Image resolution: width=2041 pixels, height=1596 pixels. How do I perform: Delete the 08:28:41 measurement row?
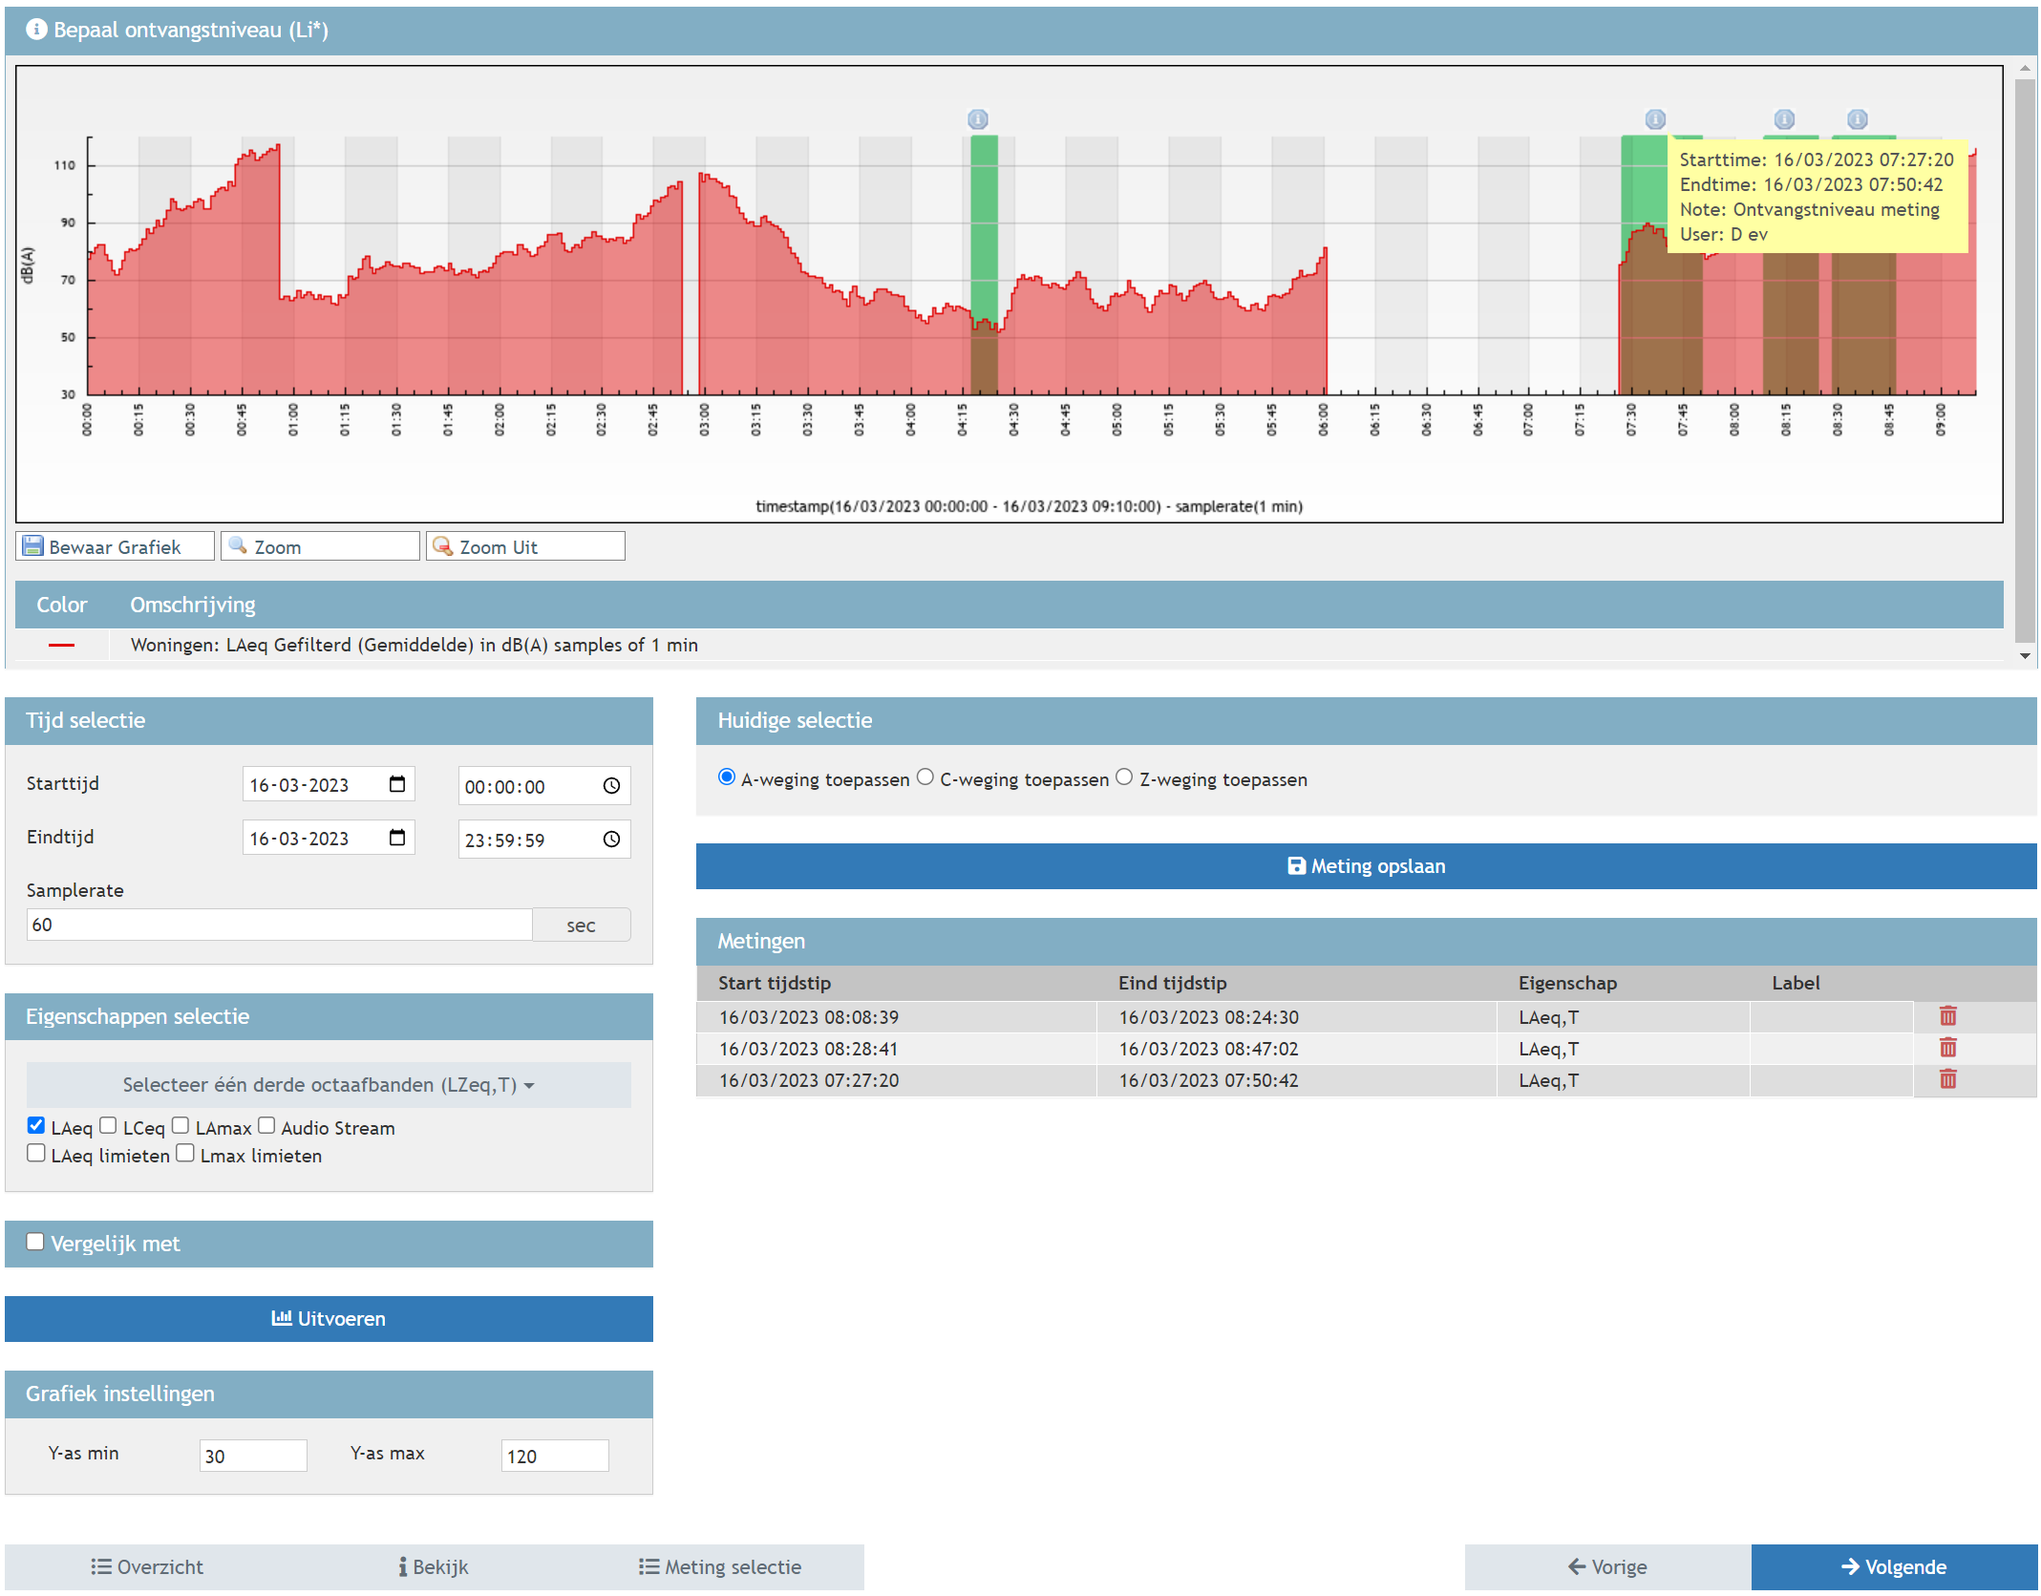(x=1947, y=1048)
